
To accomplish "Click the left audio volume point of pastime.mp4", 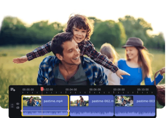I will pos(22,111).
